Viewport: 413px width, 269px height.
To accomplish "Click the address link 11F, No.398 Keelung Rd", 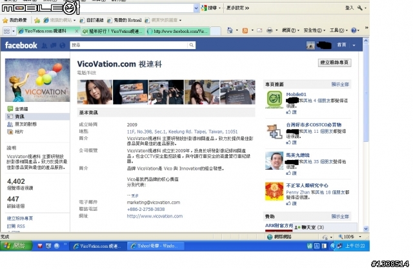I will pyautogui.click(x=182, y=132).
